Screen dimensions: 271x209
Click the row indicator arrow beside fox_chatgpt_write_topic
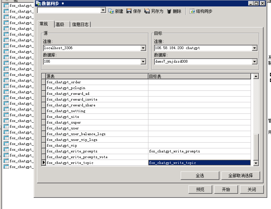[x=43, y=163]
